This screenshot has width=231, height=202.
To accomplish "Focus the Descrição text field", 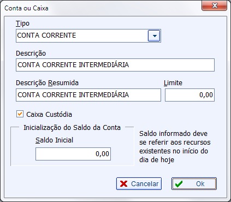I will coord(115,65).
